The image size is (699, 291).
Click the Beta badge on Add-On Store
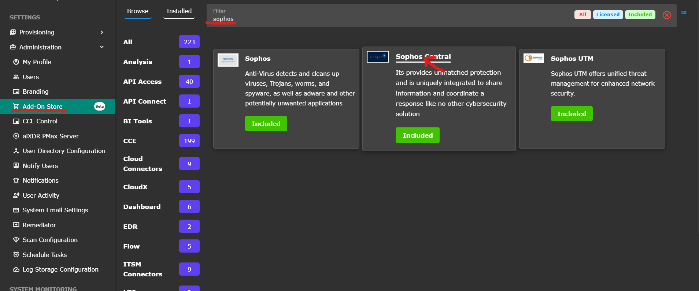pos(100,107)
